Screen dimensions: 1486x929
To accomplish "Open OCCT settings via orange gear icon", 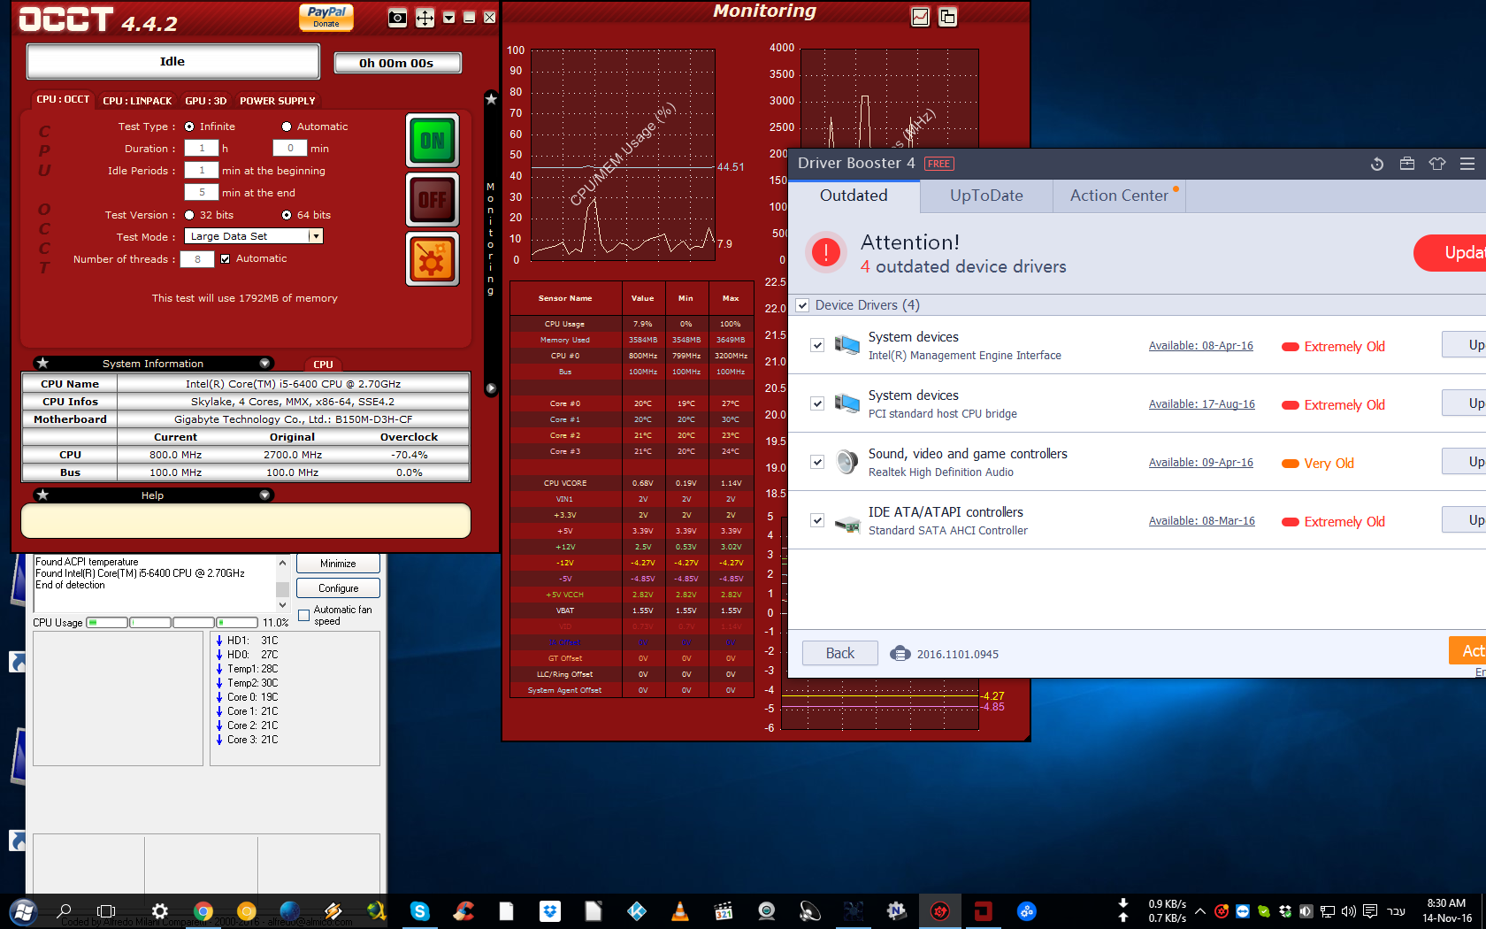I will (432, 259).
